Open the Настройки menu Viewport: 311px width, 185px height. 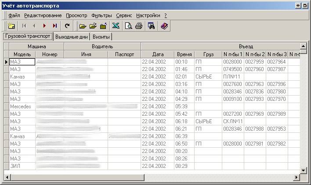(x=148, y=15)
